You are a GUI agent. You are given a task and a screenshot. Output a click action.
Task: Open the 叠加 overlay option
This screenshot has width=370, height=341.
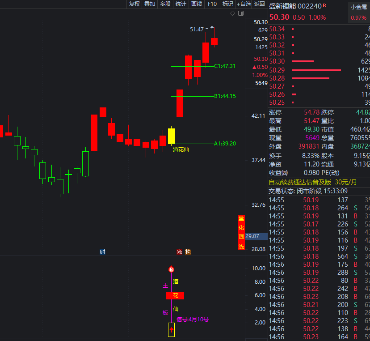150,4
